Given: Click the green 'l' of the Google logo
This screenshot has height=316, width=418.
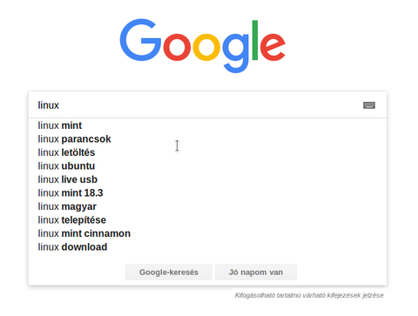Looking at the screenshot, I should pos(255,40).
